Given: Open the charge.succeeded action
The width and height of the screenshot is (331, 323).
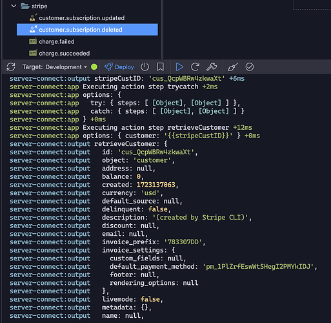Looking at the screenshot, I should pyautogui.click(x=65, y=54).
